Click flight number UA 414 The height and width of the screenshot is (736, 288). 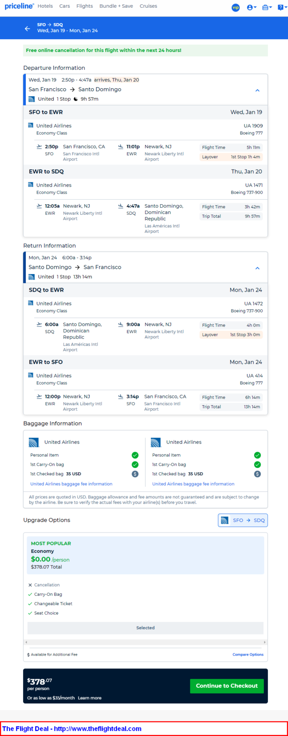[255, 376]
